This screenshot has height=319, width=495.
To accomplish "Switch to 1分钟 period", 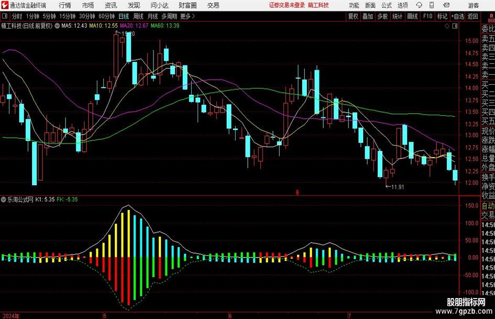I will pos(32,16).
